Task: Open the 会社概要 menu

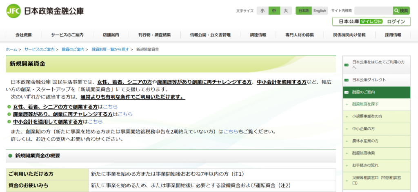Action: click(23, 35)
